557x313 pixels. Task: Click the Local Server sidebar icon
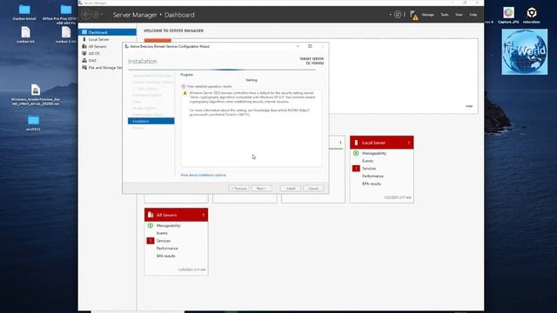(x=84, y=39)
